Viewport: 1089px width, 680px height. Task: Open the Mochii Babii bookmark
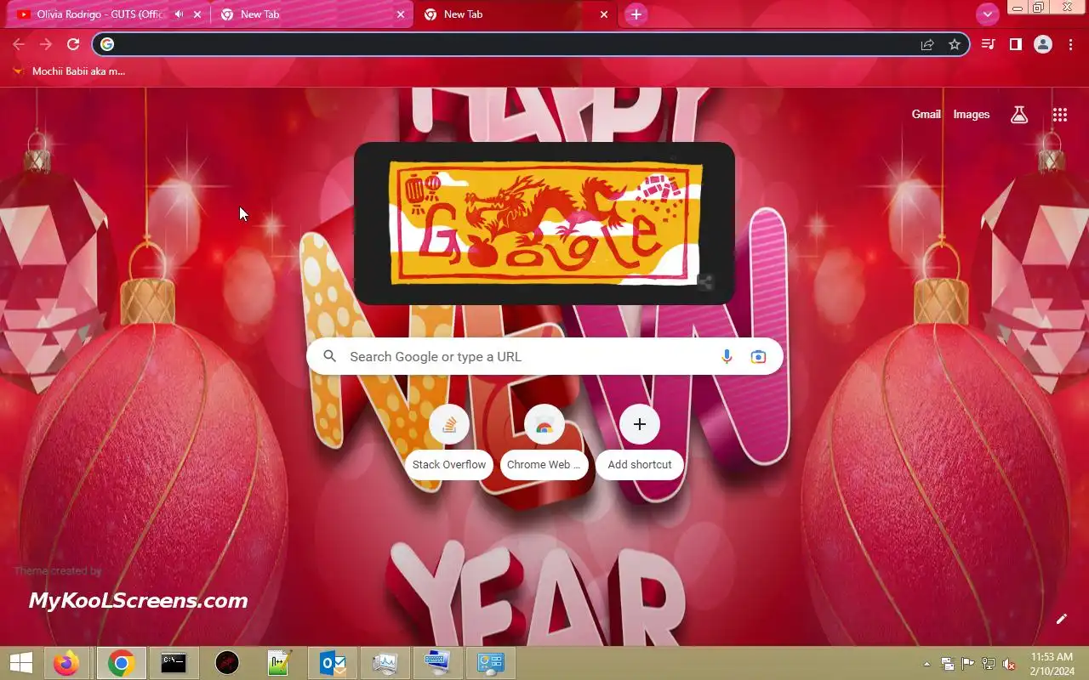tap(70, 71)
